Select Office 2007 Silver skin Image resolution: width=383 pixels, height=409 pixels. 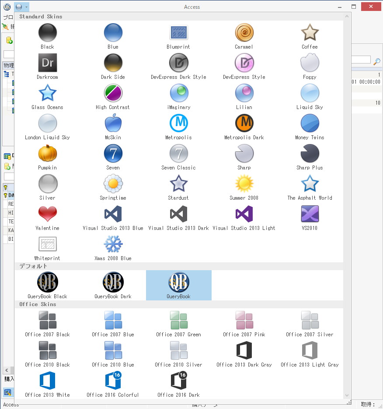pos(310,324)
